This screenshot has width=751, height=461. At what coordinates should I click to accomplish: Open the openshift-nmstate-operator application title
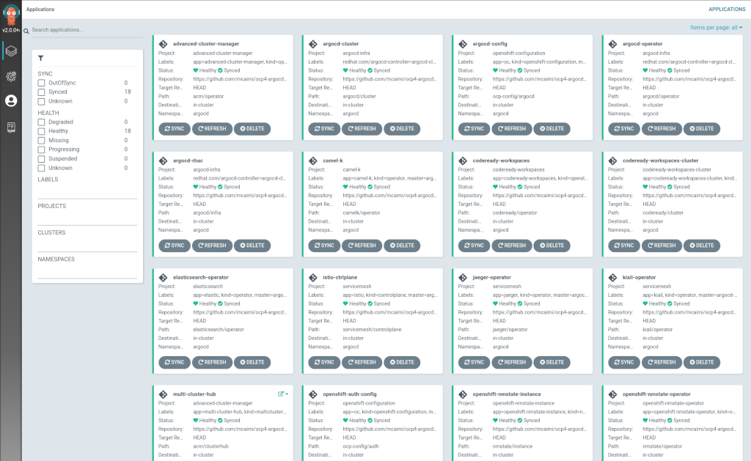[656, 394]
